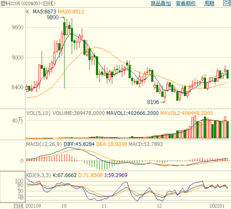Screen dimensions: 231x209
Task: Click the 查看期权 options link
Action: coord(186,3)
